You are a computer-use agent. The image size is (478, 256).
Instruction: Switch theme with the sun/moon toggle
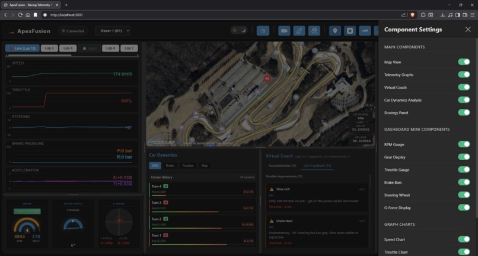coord(239,30)
